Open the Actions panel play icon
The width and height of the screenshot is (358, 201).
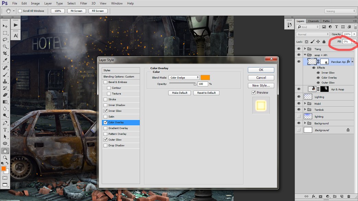tap(15, 25)
